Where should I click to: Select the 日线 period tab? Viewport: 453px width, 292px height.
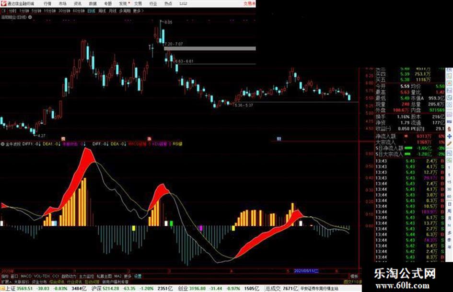[x=91, y=11]
